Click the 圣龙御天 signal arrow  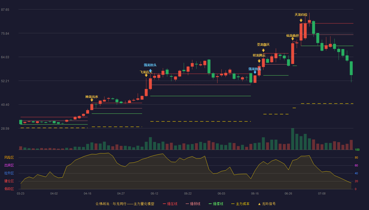(263, 50)
